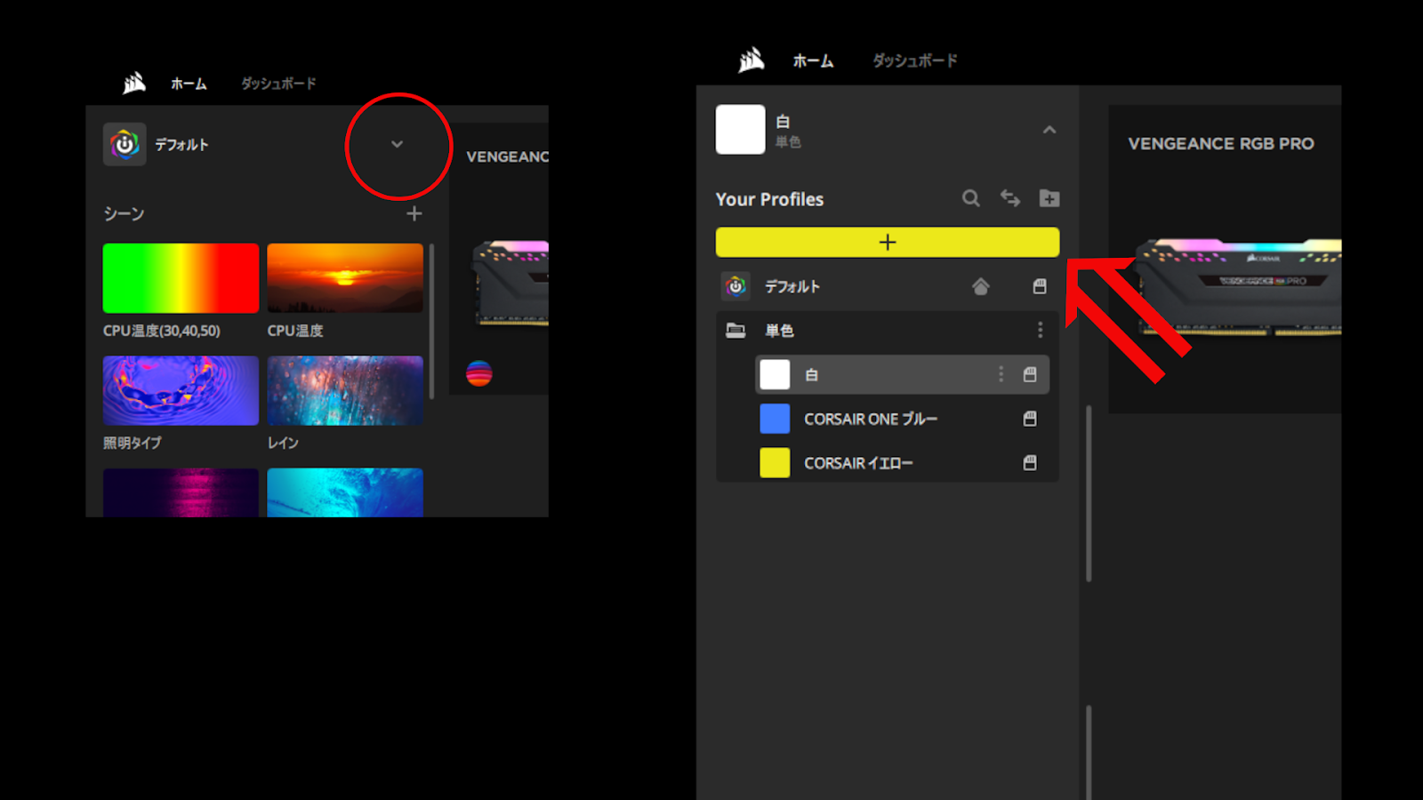
Task: Open the ダッシュボード tab in the left window
Action: tap(278, 84)
